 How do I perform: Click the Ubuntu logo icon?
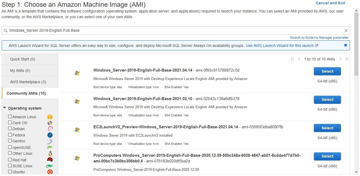(50, 172)
